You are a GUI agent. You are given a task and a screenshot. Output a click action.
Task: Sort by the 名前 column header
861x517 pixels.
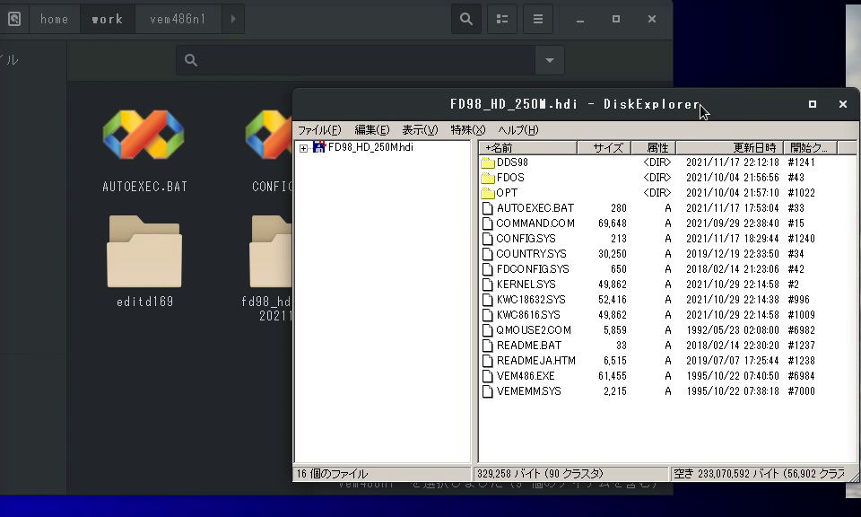pos(527,148)
